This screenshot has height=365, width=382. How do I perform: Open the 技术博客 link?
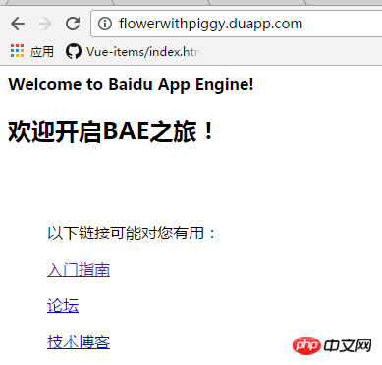79,342
